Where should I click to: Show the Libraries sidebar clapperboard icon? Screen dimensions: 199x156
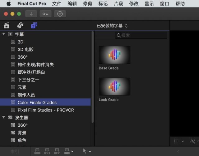pyautogui.click(x=6, y=25)
